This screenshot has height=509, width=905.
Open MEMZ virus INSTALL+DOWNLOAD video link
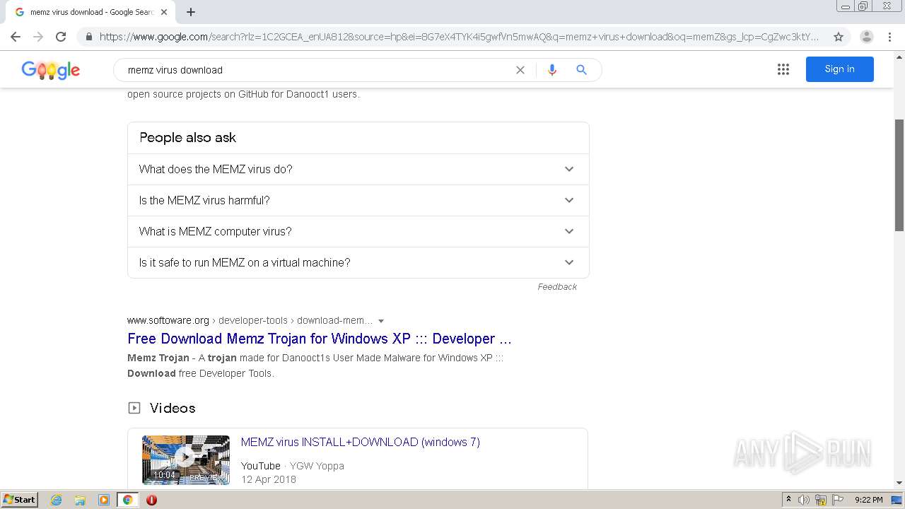360,443
